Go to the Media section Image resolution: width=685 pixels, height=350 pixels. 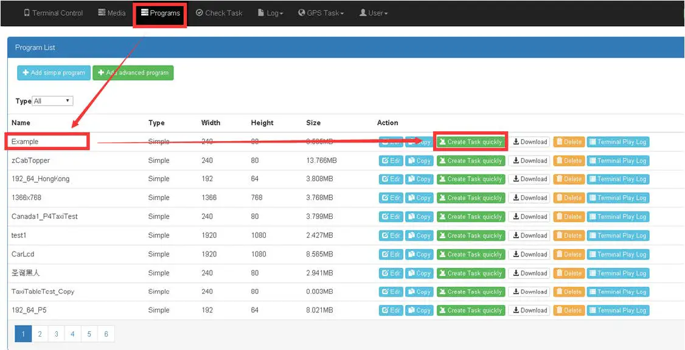(x=112, y=13)
